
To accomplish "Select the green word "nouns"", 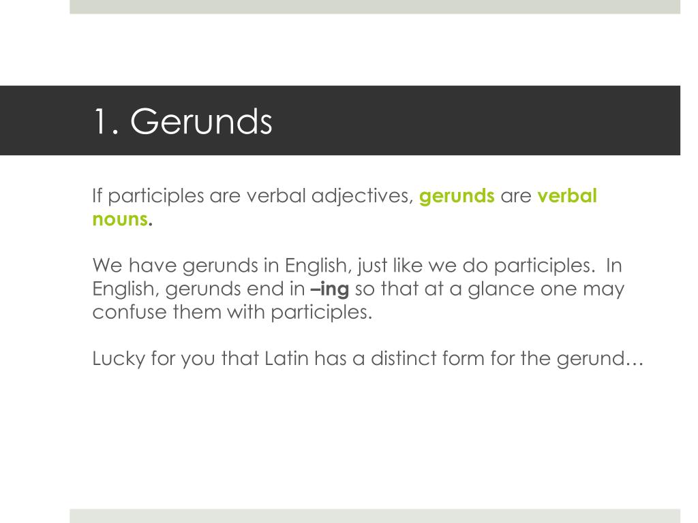I will click(x=120, y=219).
